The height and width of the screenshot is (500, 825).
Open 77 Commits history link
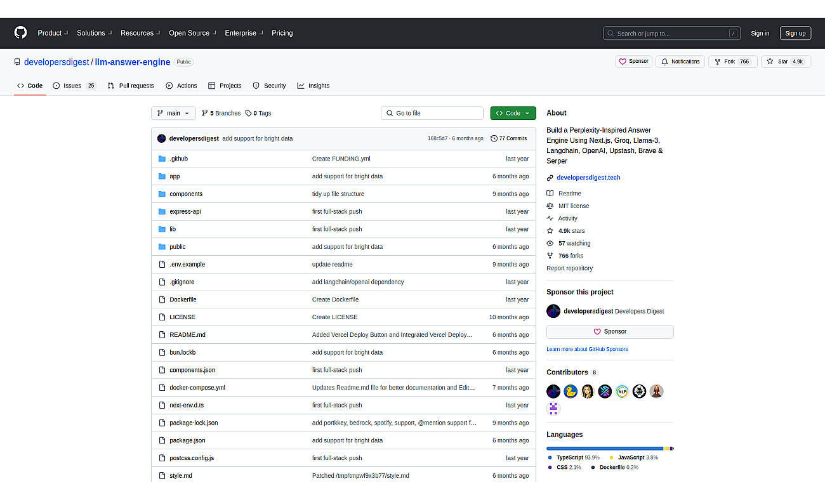tap(509, 138)
